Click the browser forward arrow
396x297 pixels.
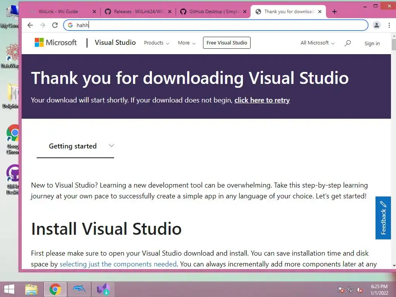[43, 25]
